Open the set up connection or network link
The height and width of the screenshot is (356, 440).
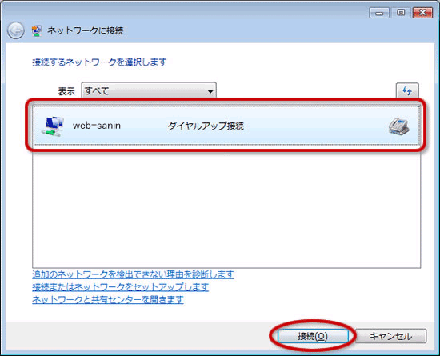click(x=120, y=287)
